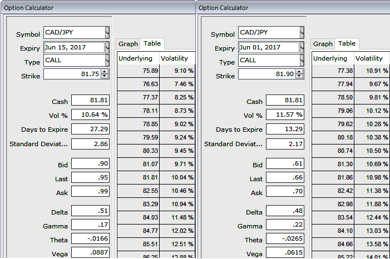Screen dimensions: 390x259
Task: Select volatility cell 9.67 % in right table
Action: click(x=372, y=84)
